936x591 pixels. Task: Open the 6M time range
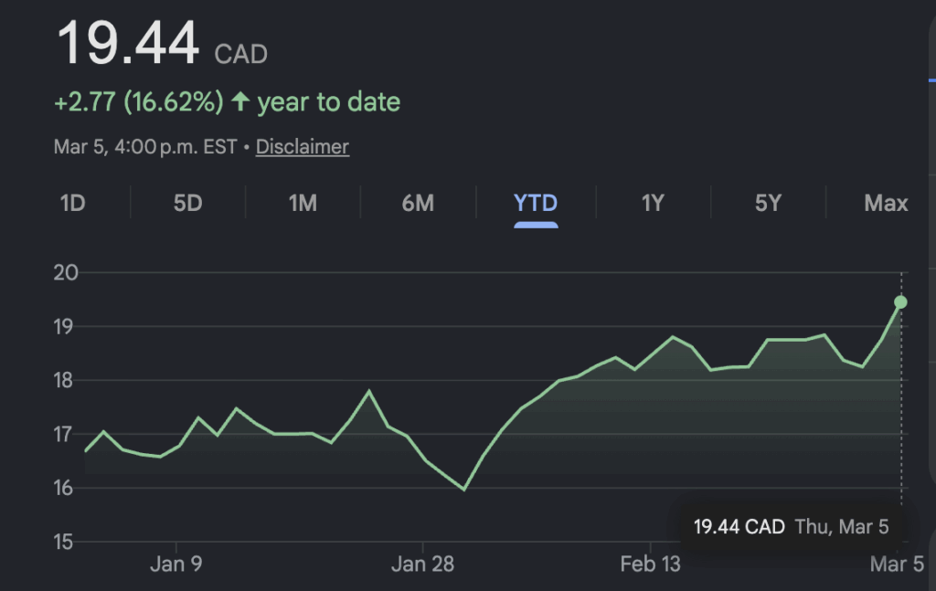[x=418, y=203]
